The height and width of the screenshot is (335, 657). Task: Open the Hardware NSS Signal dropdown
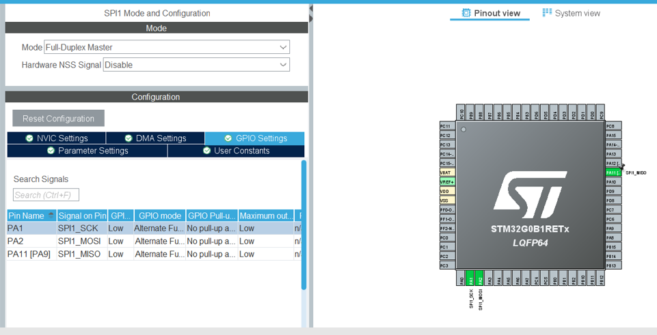tap(196, 65)
